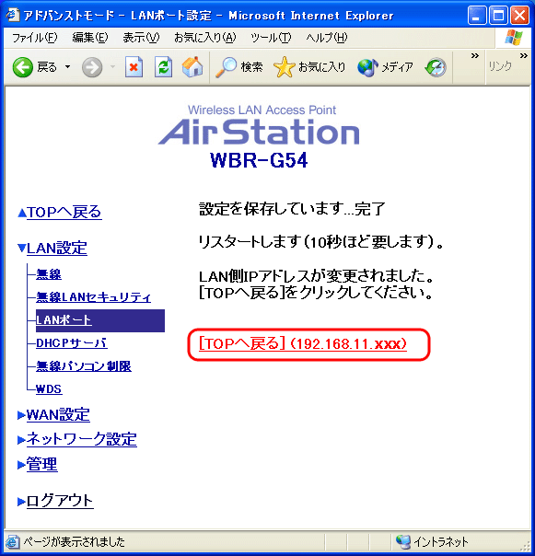Open the 無線 settings link

click(49, 274)
